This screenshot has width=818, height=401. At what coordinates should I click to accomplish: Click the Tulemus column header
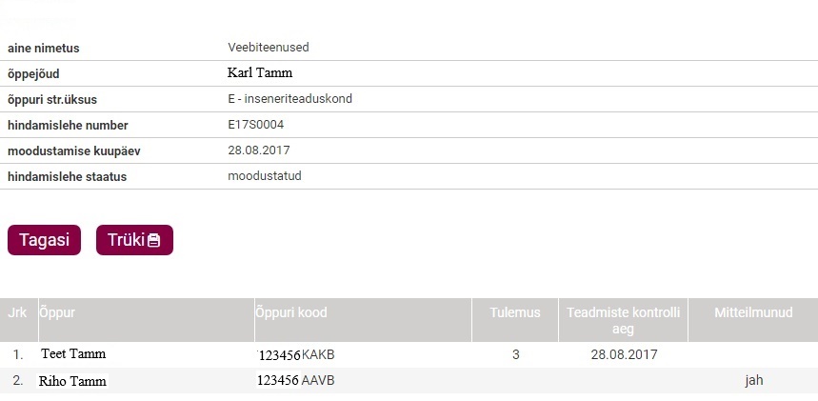pos(515,312)
